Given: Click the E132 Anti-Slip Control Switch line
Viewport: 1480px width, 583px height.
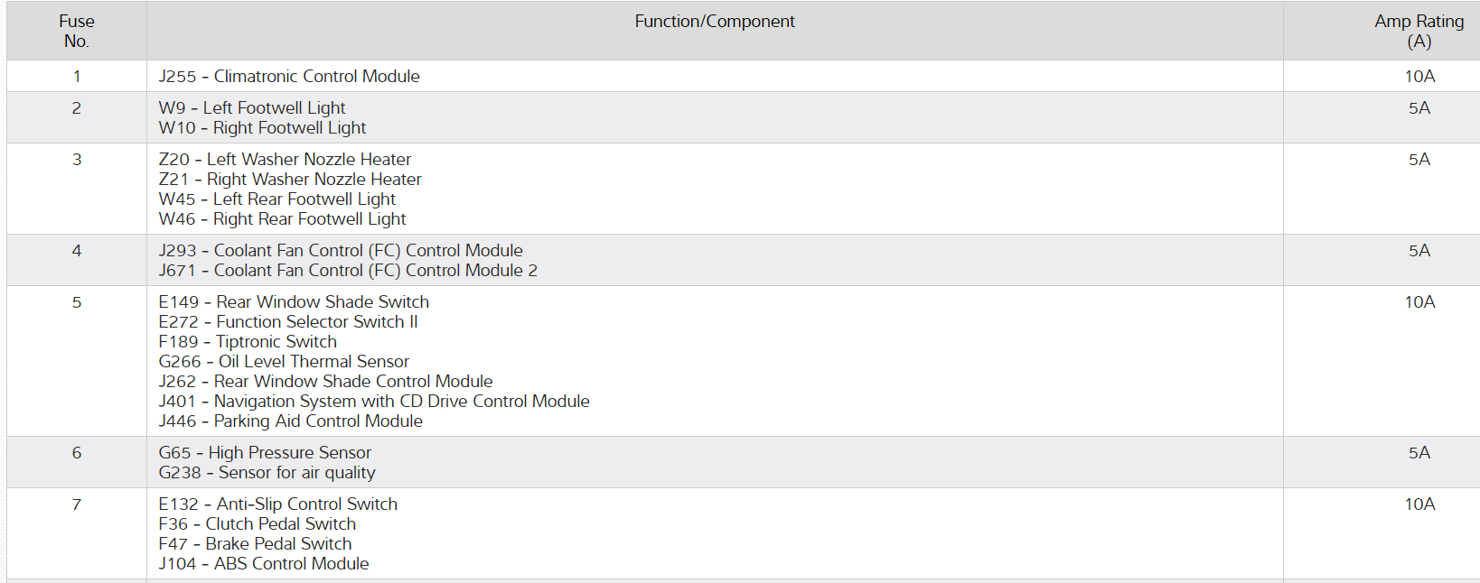Looking at the screenshot, I should pos(277,504).
